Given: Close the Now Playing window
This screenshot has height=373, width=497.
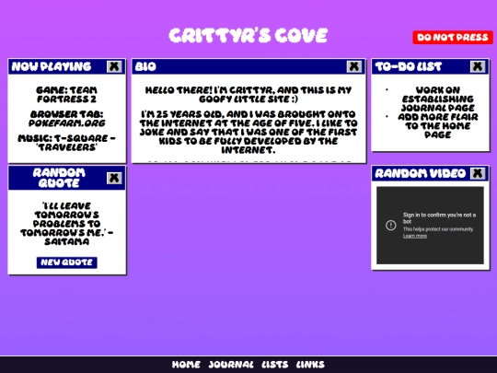Looking at the screenshot, I should pyautogui.click(x=114, y=66).
